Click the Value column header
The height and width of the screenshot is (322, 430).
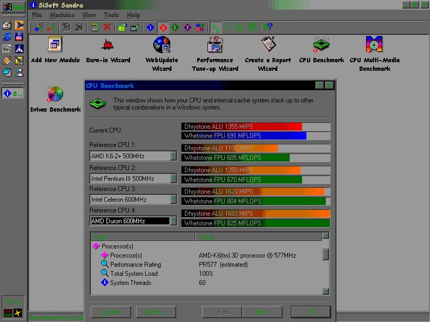pyautogui.click(x=259, y=237)
